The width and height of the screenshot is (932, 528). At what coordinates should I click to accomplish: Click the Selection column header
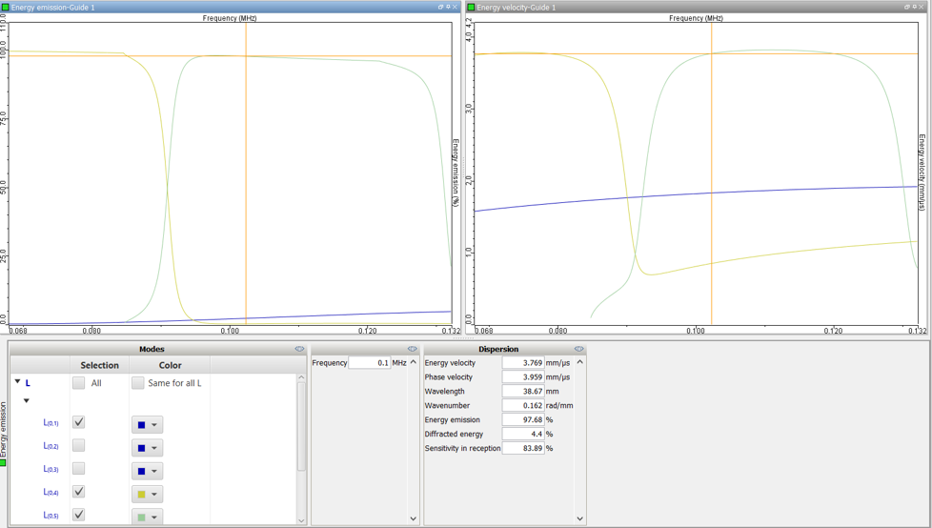pos(100,365)
